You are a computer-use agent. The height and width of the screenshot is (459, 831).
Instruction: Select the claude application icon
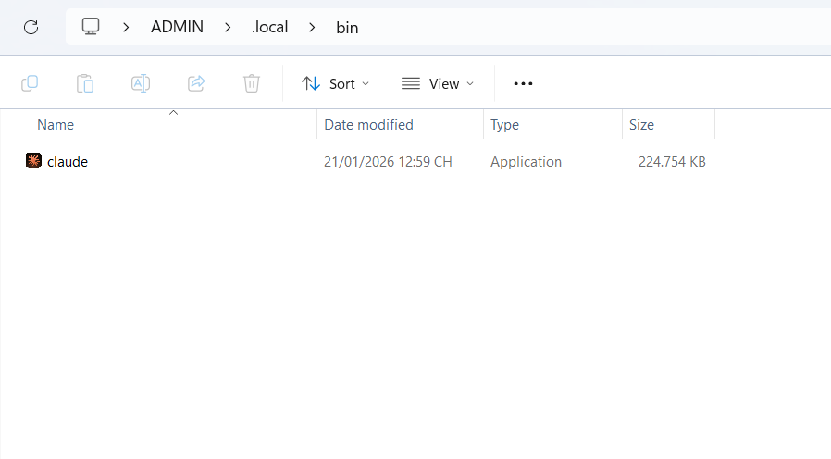(x=34, y=161)
